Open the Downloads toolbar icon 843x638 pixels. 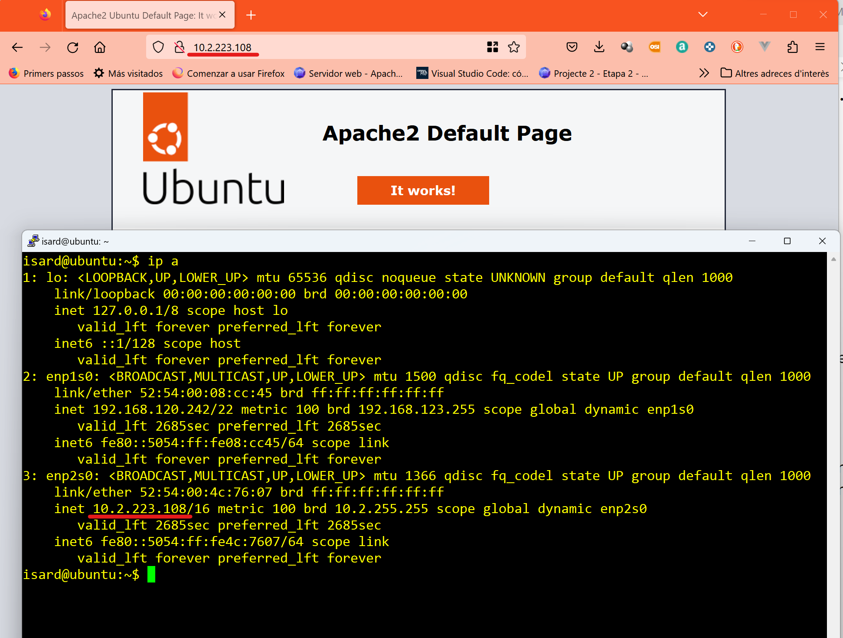tap(599, 47)
